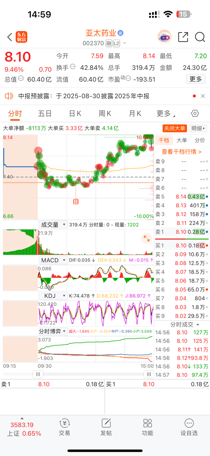Toggle the 关闭大单 button
The height and width of the screenshot is (456, 210).
(174, 128)
